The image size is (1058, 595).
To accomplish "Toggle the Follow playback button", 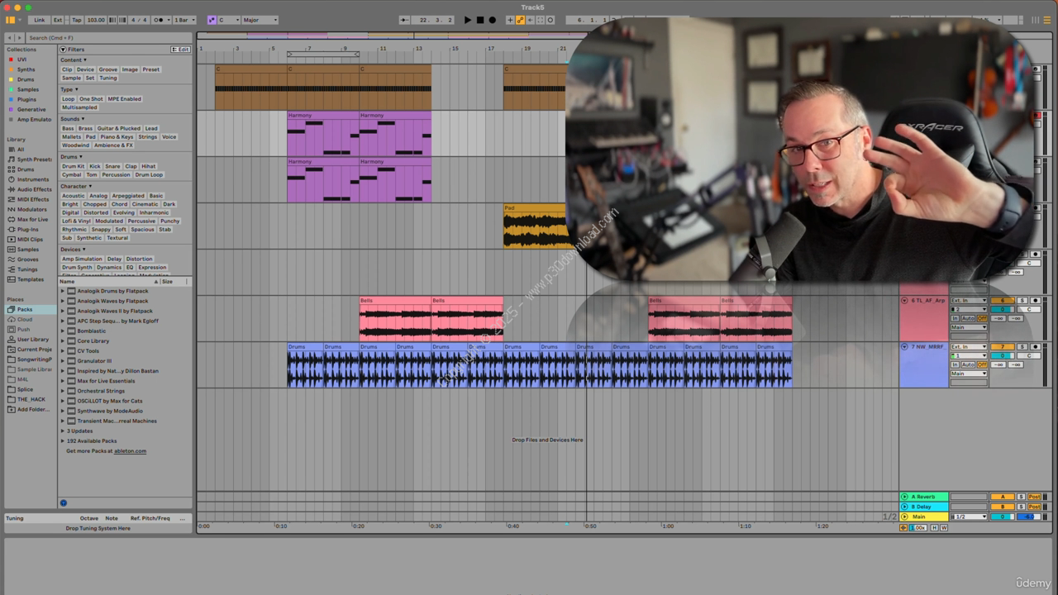I will pos(404,20).
